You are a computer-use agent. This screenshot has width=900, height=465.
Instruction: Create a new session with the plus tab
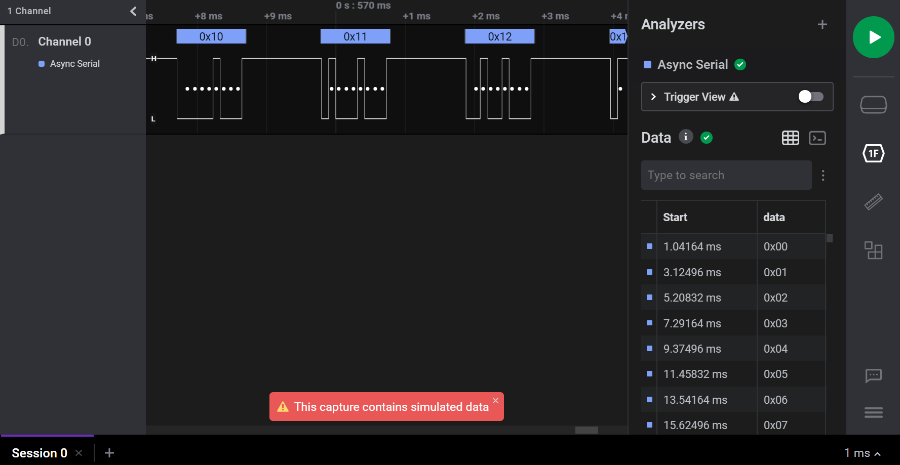[109, 452]
